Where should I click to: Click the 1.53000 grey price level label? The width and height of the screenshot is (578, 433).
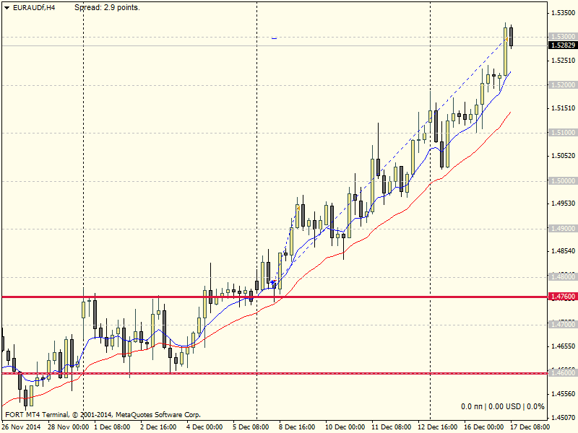(x=563, y=37)
